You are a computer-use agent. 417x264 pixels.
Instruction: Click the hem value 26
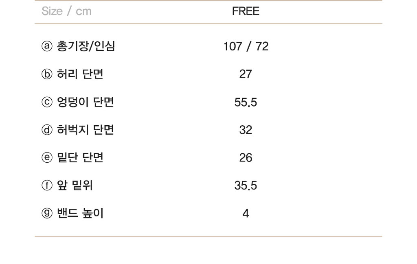coord(246,158)
